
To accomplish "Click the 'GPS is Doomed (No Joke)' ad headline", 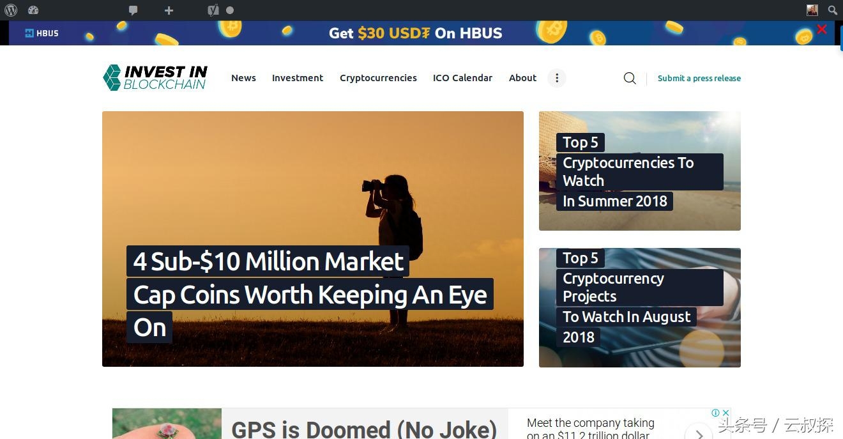I will point(364,429).
